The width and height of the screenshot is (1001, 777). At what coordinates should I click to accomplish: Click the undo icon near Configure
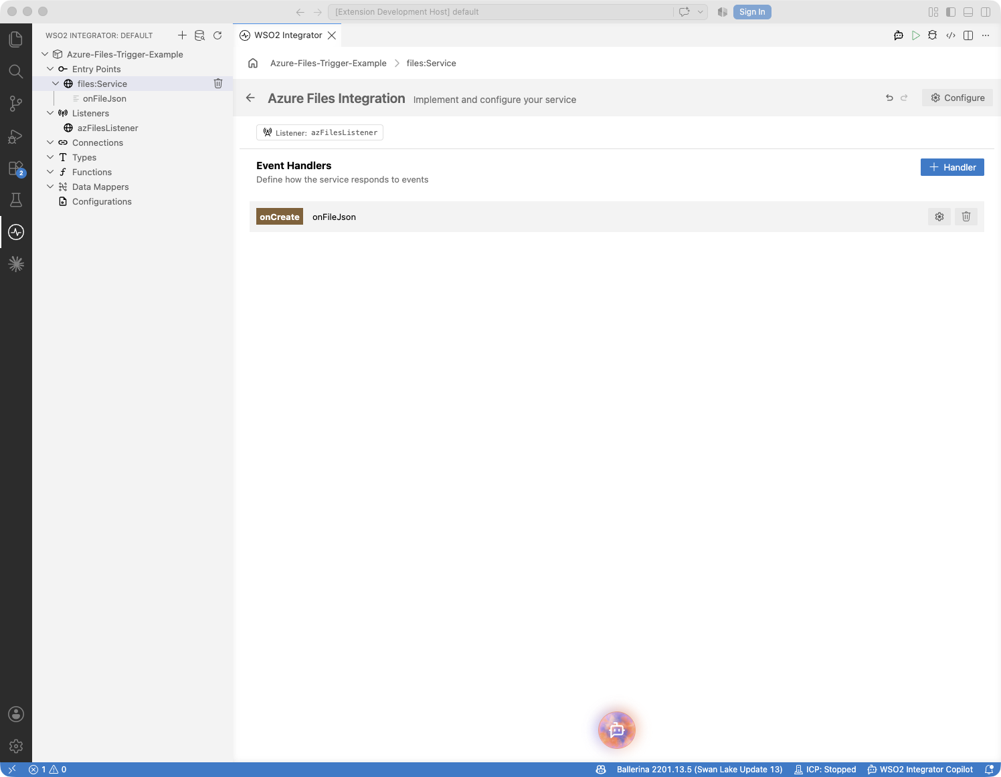[x=889, y=98]
